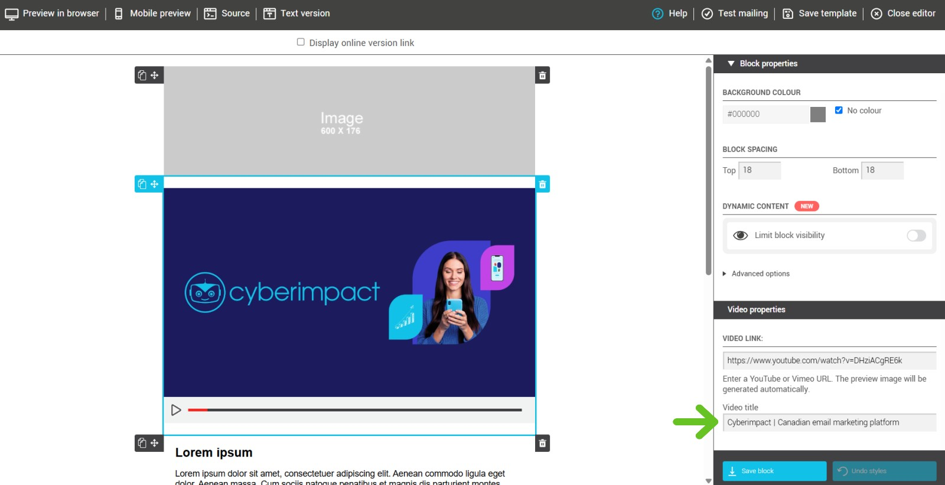Delete the video block with trash icon
Image resolution: width=945 pixels, height=485 pixels.
pyautogui.click(x=542, y=184)
